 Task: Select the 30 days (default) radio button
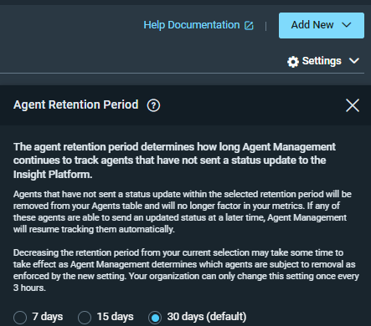155,318
